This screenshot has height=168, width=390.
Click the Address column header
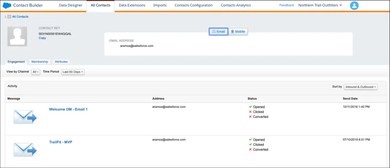158,98
